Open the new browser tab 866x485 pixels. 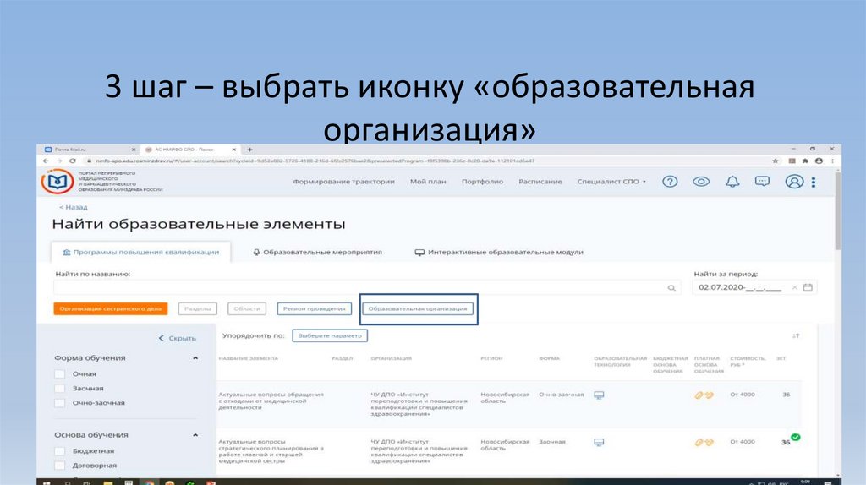(249, 150)
